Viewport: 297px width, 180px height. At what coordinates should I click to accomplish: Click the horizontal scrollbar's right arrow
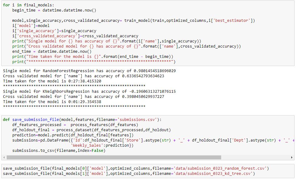(x=292, y=158)
